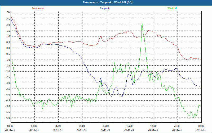Click the -3,0 value on the y-axis
The image size is (212, 133).
[x=8, y=83]
